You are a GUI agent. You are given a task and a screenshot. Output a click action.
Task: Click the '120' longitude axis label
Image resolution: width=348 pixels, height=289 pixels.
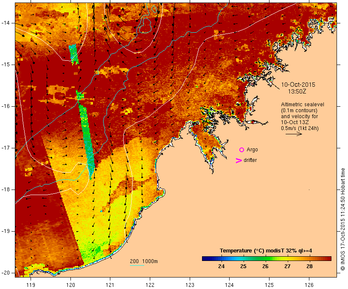pos(70,285)
